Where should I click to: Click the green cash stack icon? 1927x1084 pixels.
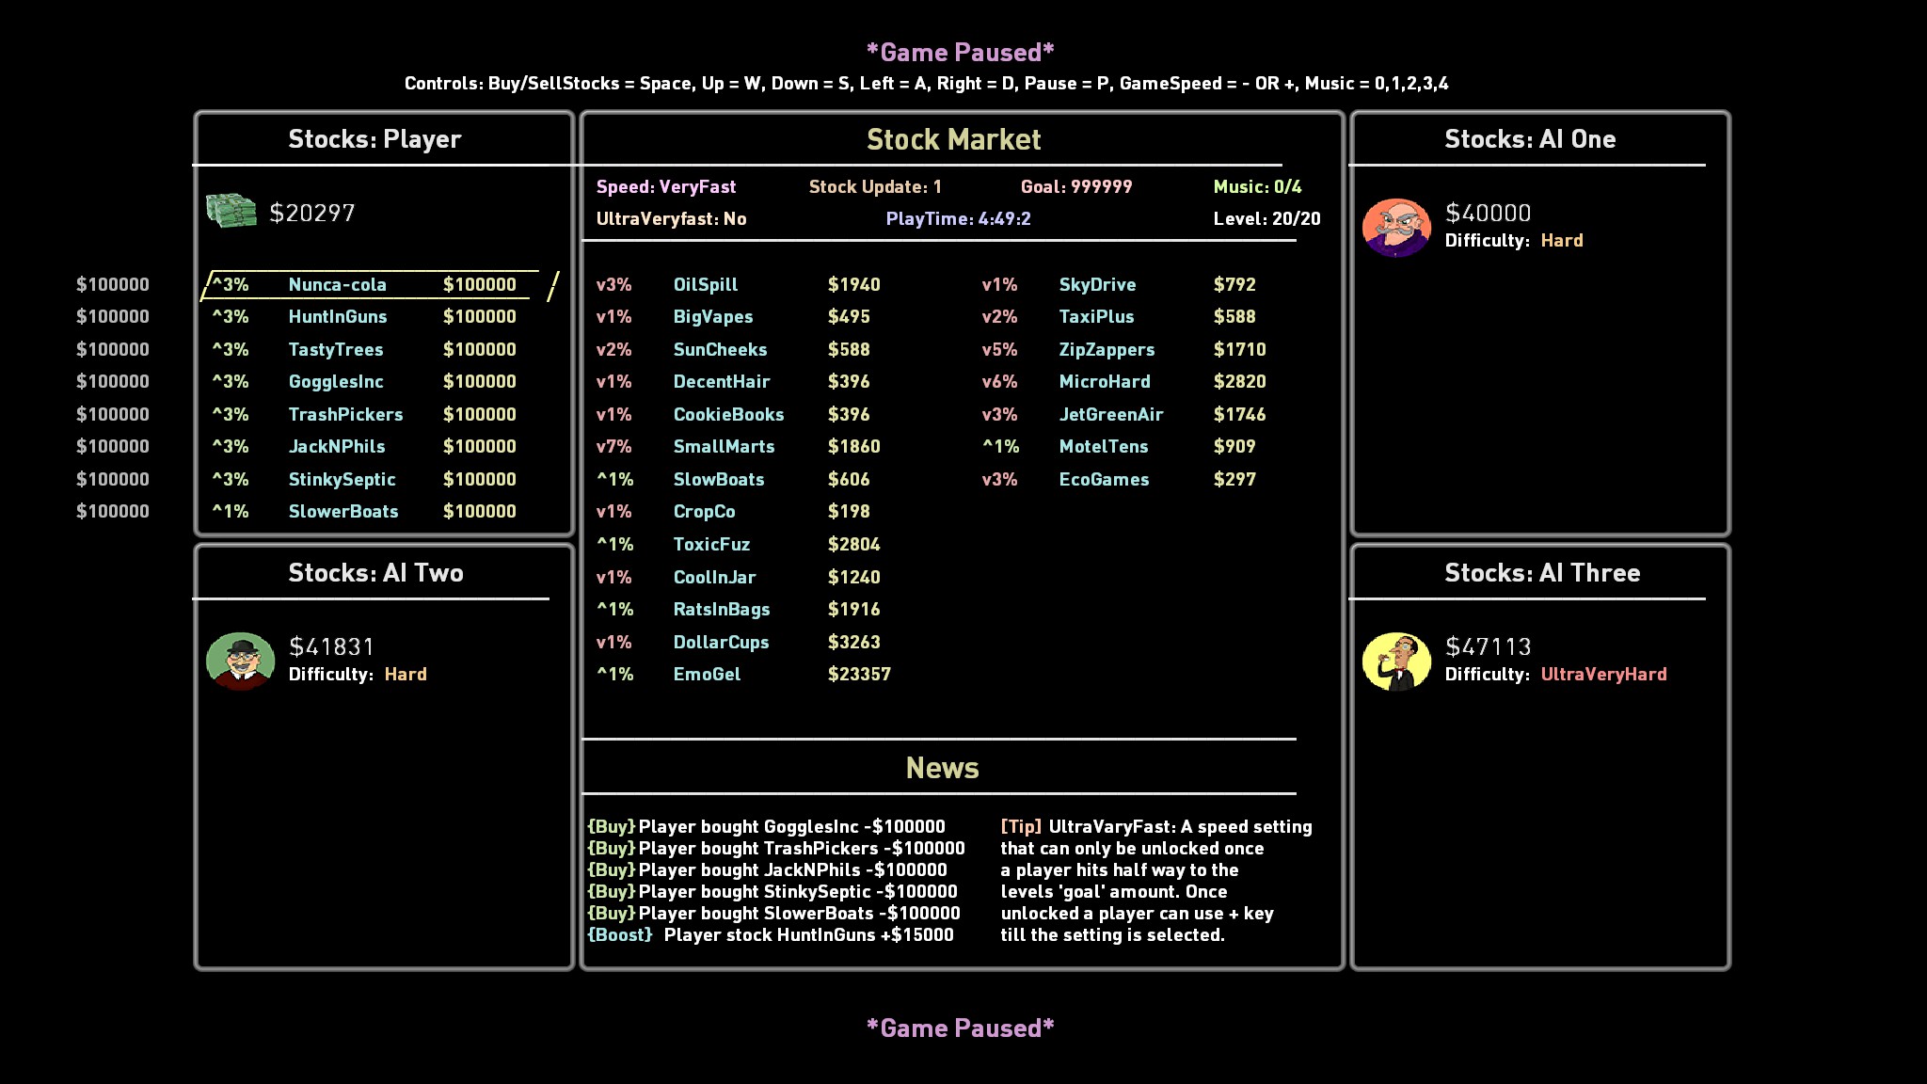[x=231, y=211]
